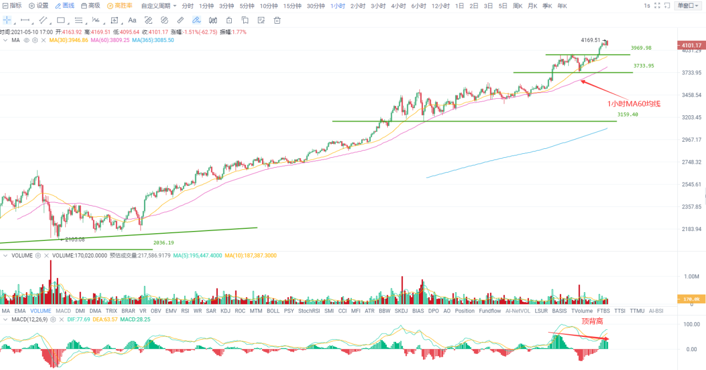Select the crosshair cursor tool
Image resolution: width=706 pixels, height=370 pixels.
pos(8,20)
